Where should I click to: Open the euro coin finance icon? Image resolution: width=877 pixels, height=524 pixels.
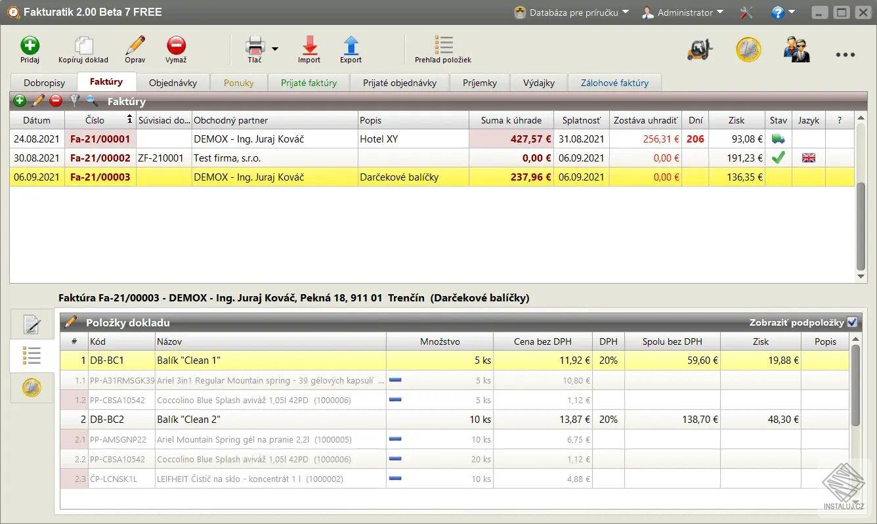[x=748, y=50]
